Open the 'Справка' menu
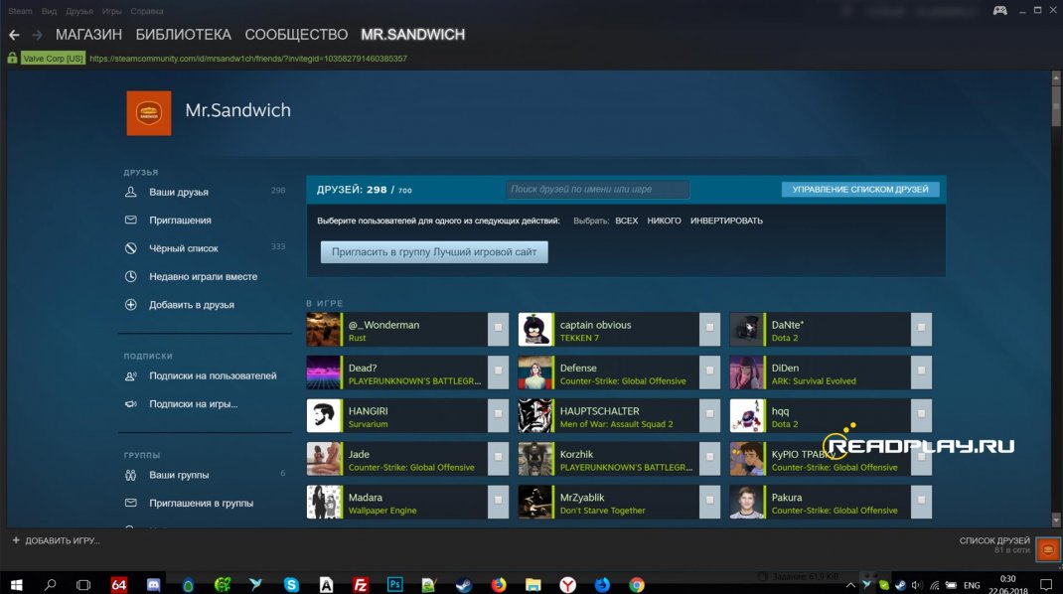Viewport: 1063px width, 594px height. pyautogui.click(x=147, y=11)
